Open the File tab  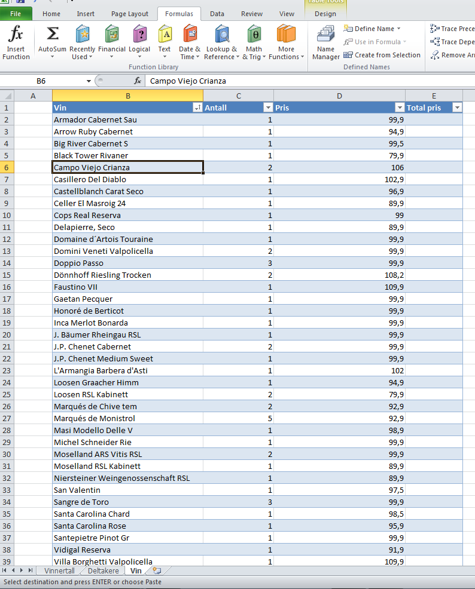(16, 14)
